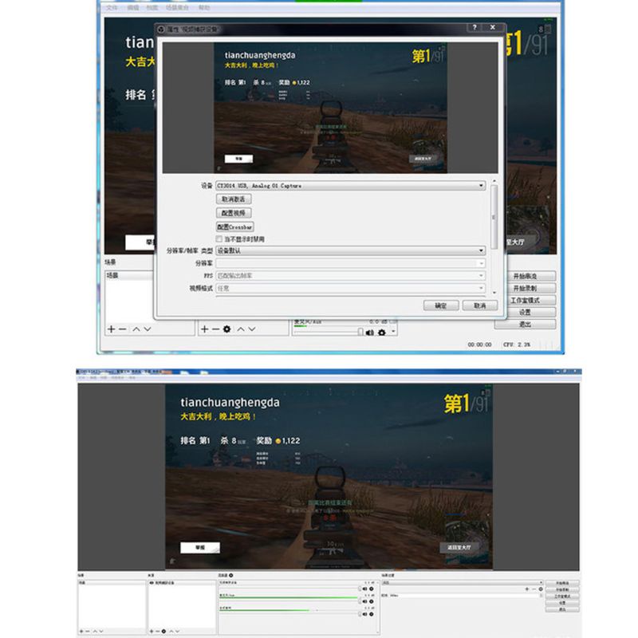
Task: Confirm dialog with the 确定 button
Action: (x=439, y=305)
